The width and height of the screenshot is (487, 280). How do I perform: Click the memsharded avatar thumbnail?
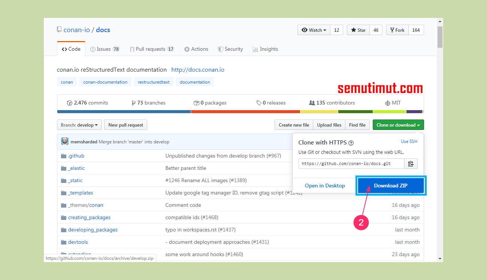coord(65,141)
